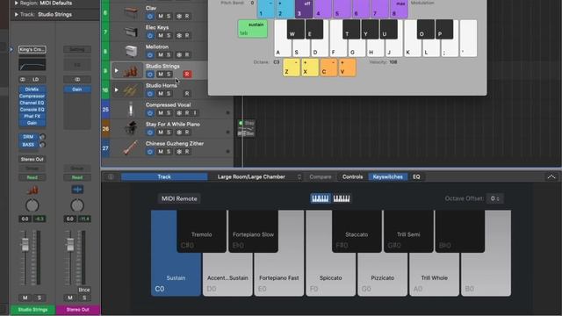Open the Stereo Out output slot
This screenshot has width=562, height=316.
pos(32,159)
